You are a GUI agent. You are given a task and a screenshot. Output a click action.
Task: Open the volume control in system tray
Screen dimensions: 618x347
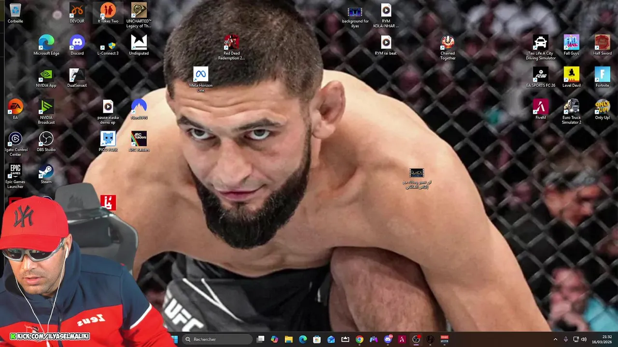click(584, 339)
